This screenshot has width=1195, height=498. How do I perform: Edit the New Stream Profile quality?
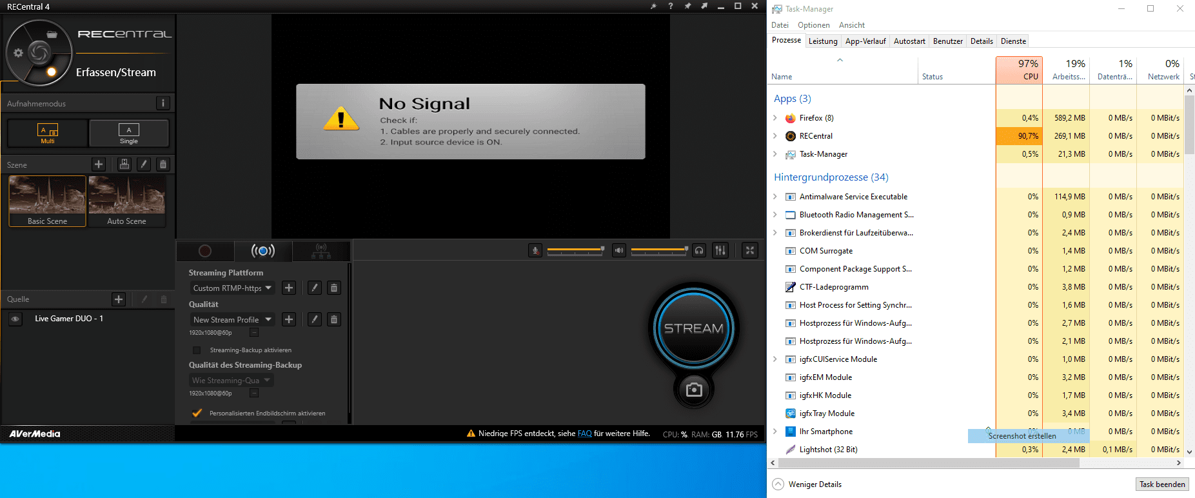pos(315,319)
